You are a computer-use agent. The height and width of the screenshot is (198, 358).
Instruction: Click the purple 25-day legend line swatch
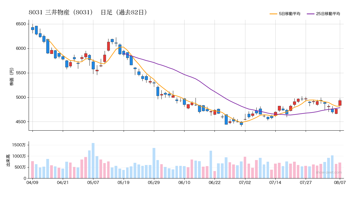(311, 14)
